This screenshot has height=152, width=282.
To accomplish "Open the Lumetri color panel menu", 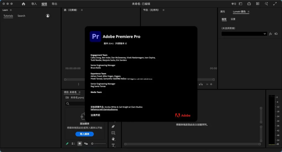I will click(248, 12).
